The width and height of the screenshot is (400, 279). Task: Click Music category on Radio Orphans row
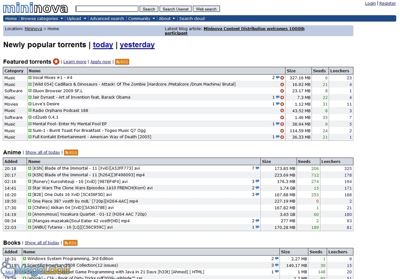point(10,111)
